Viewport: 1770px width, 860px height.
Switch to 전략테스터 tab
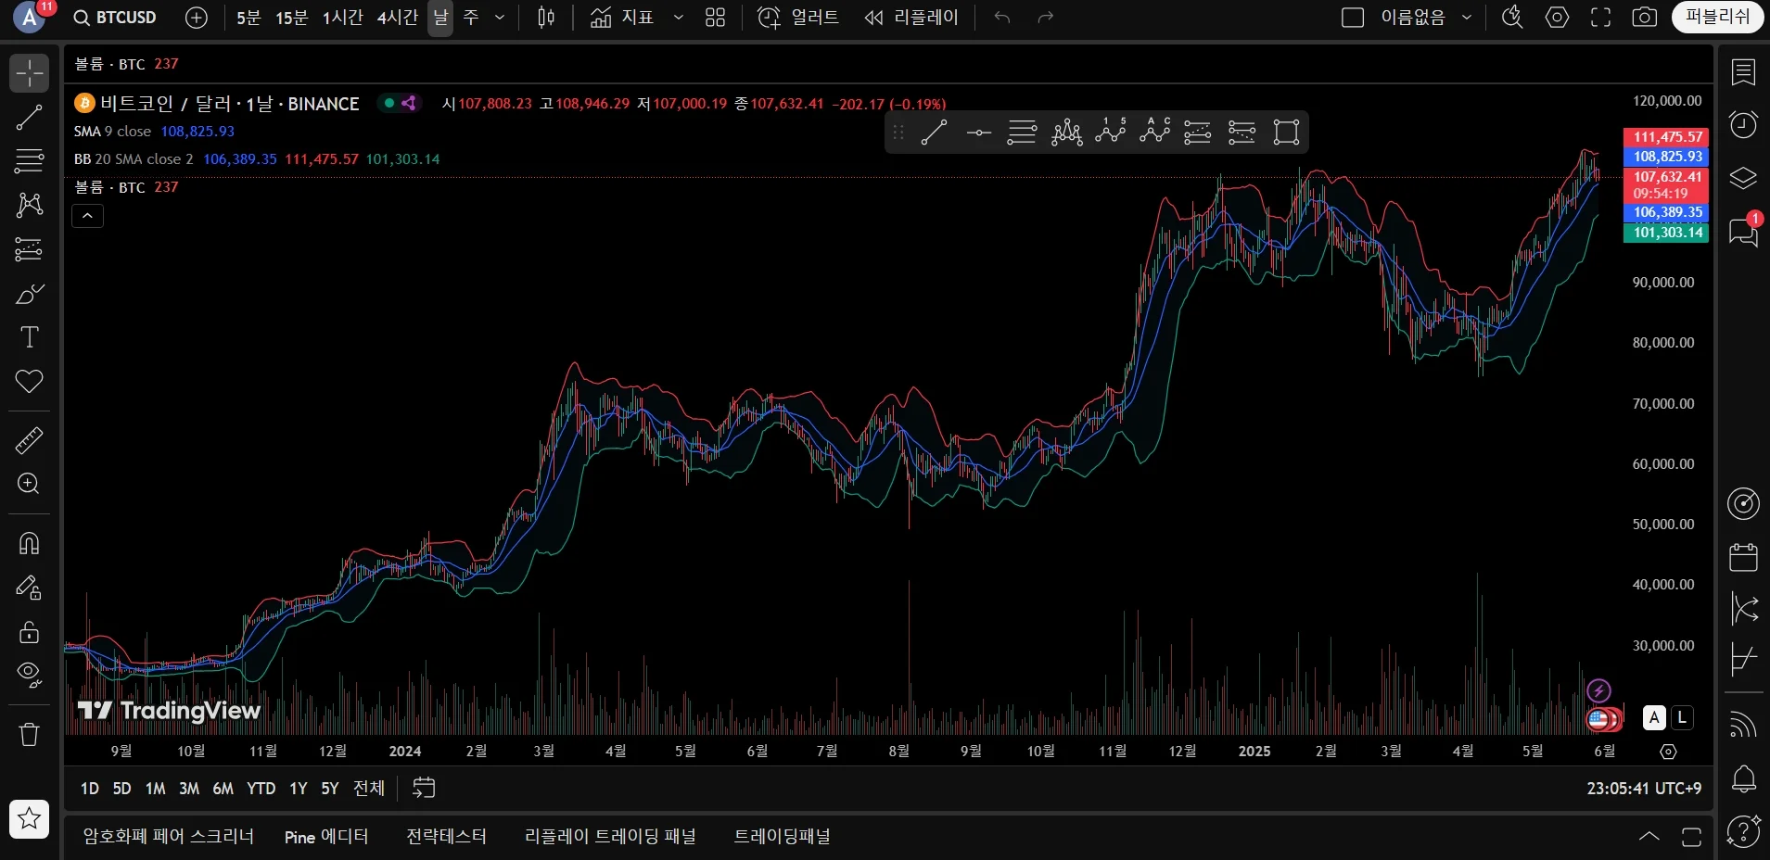tap(446, 837)
